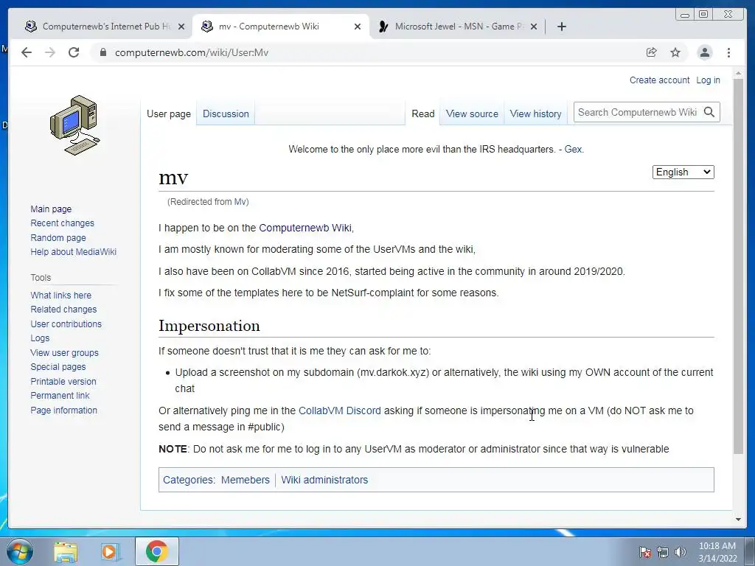
Task: Open the Memebers category link
Action: 245,480
